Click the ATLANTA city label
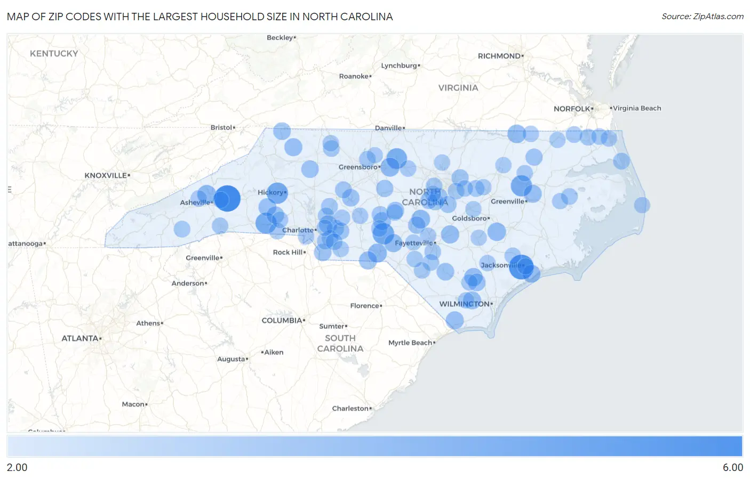Image resolution: width=750 pixels, height=479 pixels. (80, 338)
